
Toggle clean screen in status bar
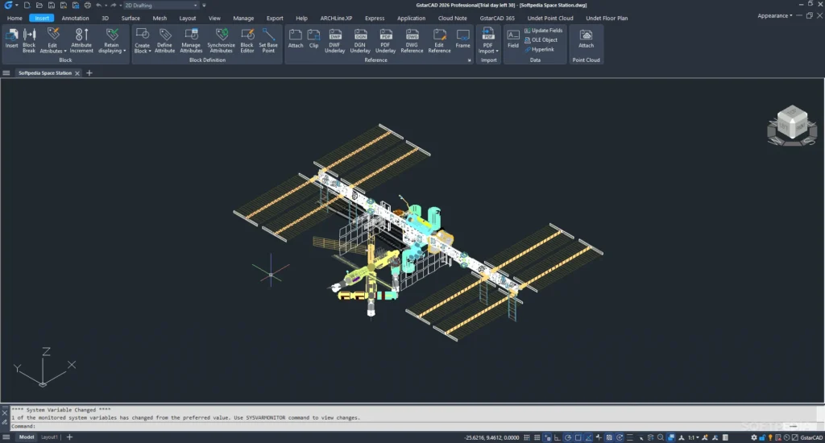click(795, 437)
